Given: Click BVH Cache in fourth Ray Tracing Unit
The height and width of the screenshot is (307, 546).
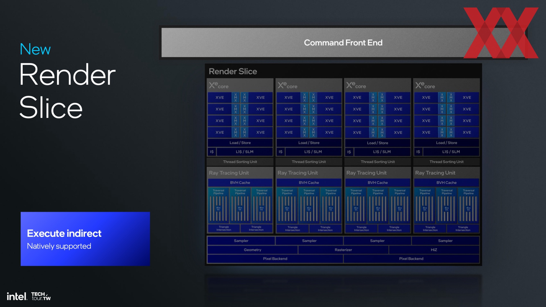Looking at the screenshot, I should pyautogui.click(x=446, y=182).
